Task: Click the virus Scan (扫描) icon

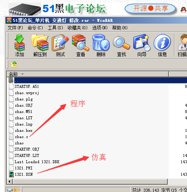Action: click(x=182, y=45)
